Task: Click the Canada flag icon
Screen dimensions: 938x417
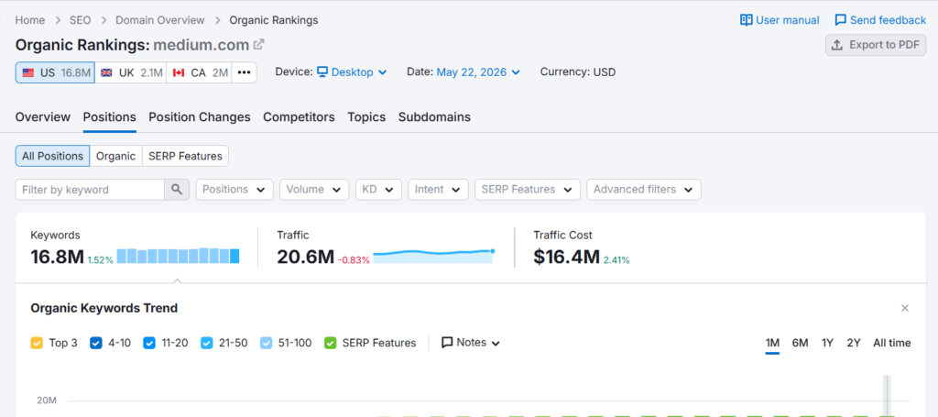Action: pos(179,73)
